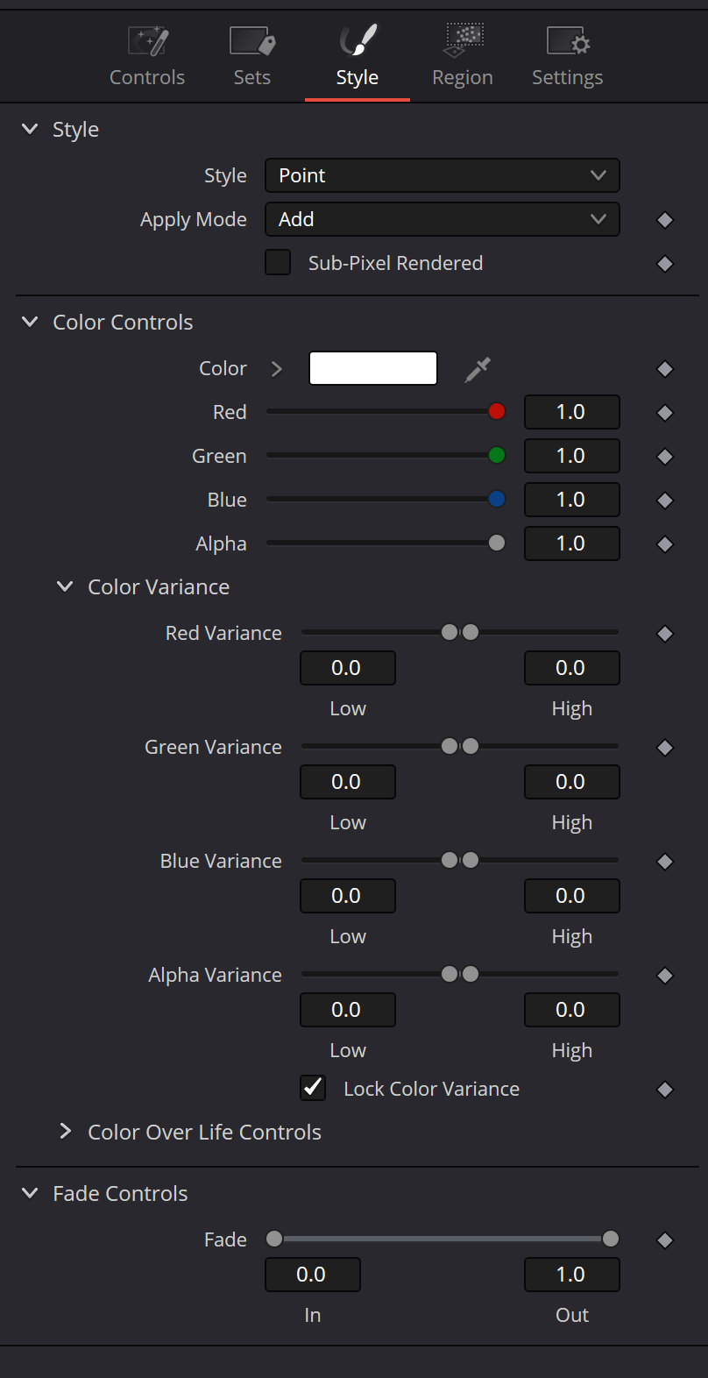Click the Green keyframe diamond

pyautogui.click(x=665, y=457)
